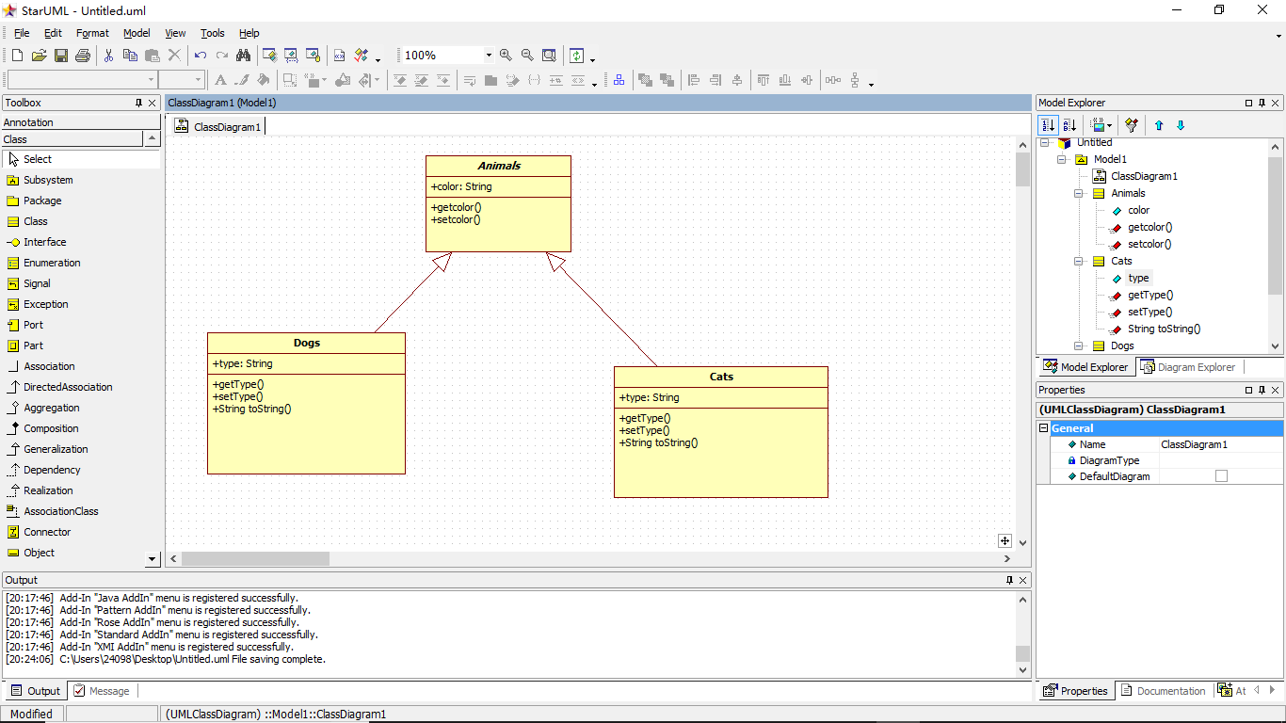Click the Print icon in toolbar

click(83, 56)
